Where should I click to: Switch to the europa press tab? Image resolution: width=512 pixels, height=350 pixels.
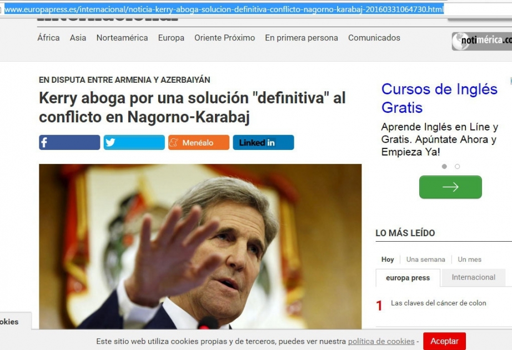point(408,278)
